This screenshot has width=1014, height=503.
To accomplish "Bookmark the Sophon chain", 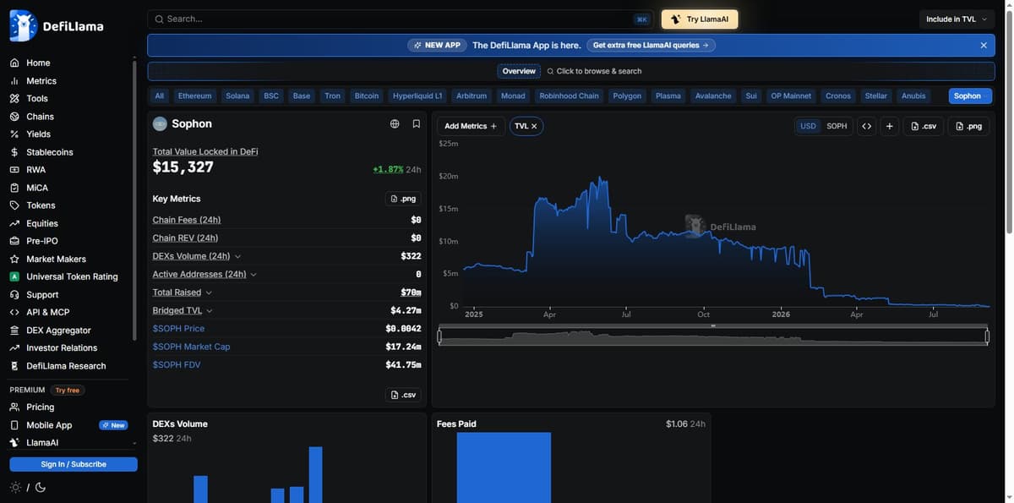I will pyautogui.click(x=417, y=123).
